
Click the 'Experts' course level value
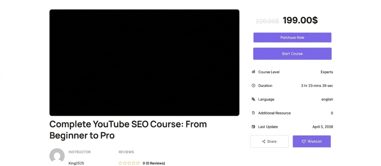(327, 72)
